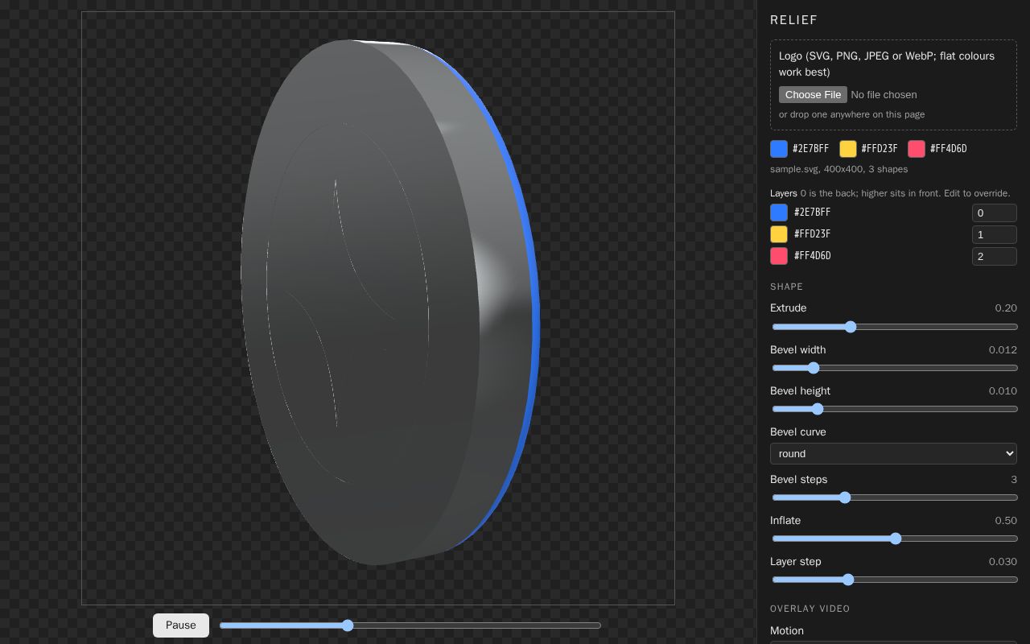Click the Extrude slider handle

[x=851, y=327]
